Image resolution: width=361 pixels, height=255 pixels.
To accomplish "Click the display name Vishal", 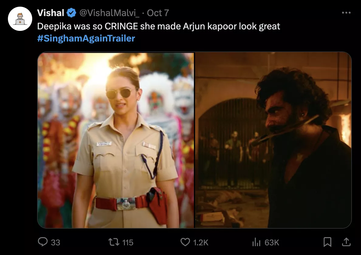I will tap(51, 13).
